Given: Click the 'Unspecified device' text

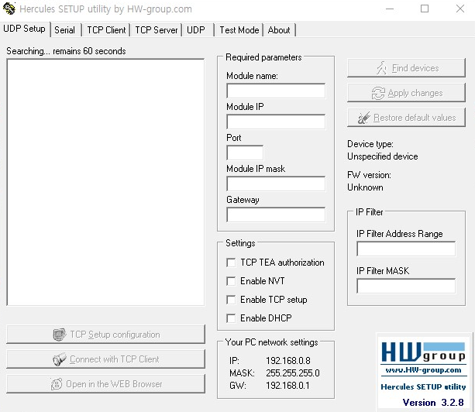Looking at the screenshot, I should point(383,156).
